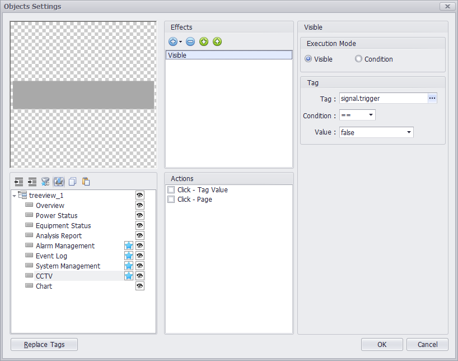Enable the Click - Tag Value action checkbox
458x361 pixels.
171,190
